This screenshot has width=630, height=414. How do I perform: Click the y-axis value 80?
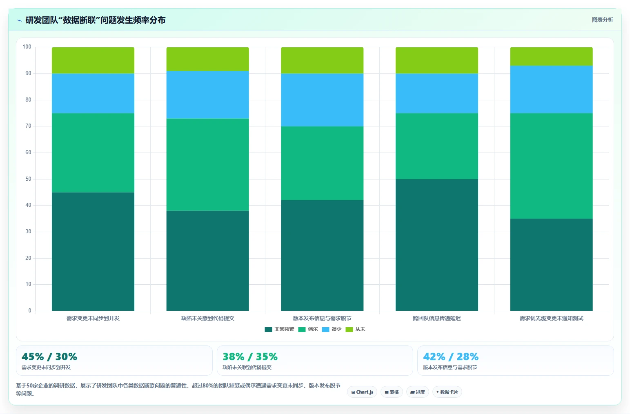click(x=28, y=100)
